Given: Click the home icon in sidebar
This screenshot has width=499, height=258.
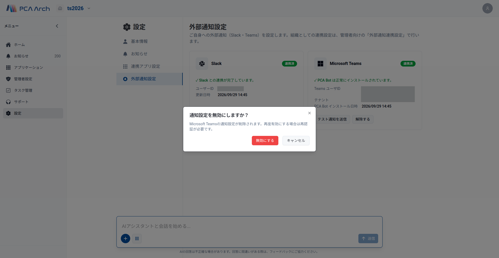Looking at the screenshot, I should (8, 45).
